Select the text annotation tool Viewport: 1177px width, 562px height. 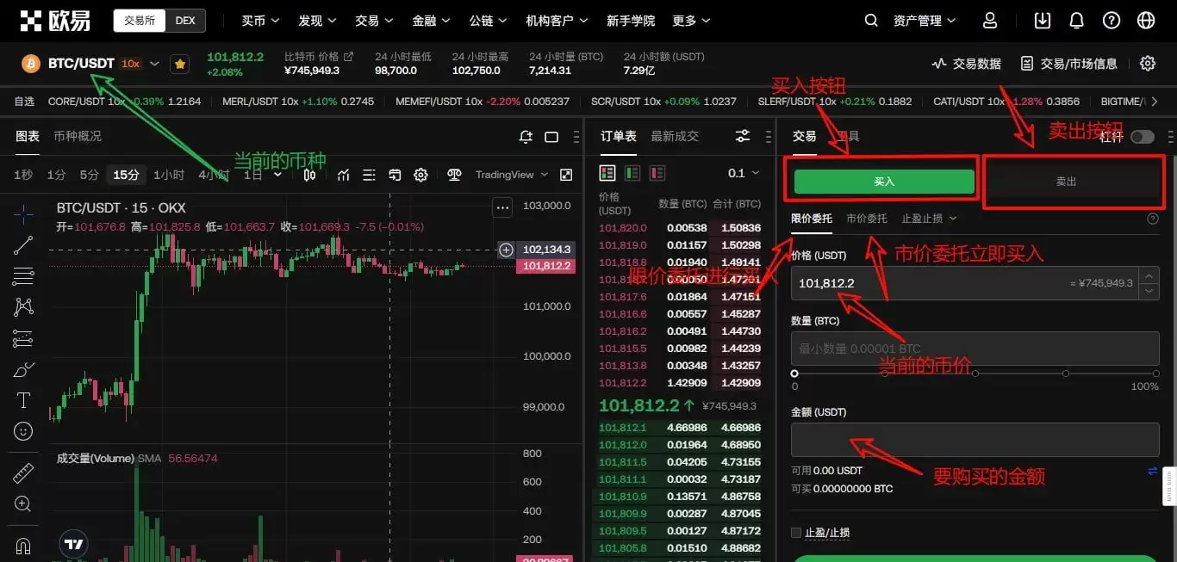coord(22,399)
